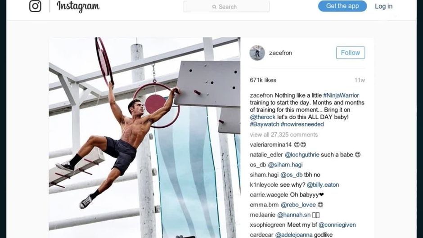The width and height of the screenshot is (423, 238).
Task: Open the 671k likes list
Action: point(263,80)
